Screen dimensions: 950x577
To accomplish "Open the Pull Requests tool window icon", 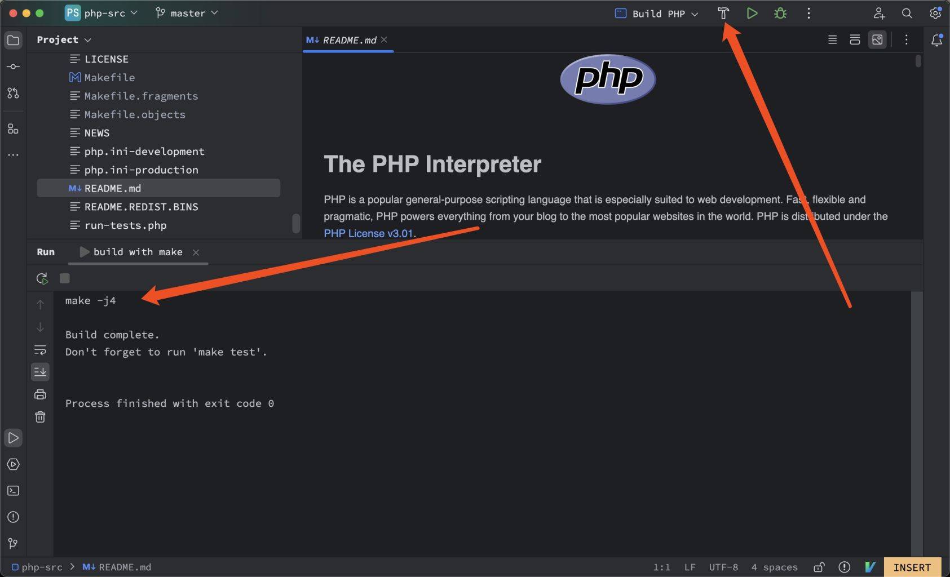I will 13,93.
